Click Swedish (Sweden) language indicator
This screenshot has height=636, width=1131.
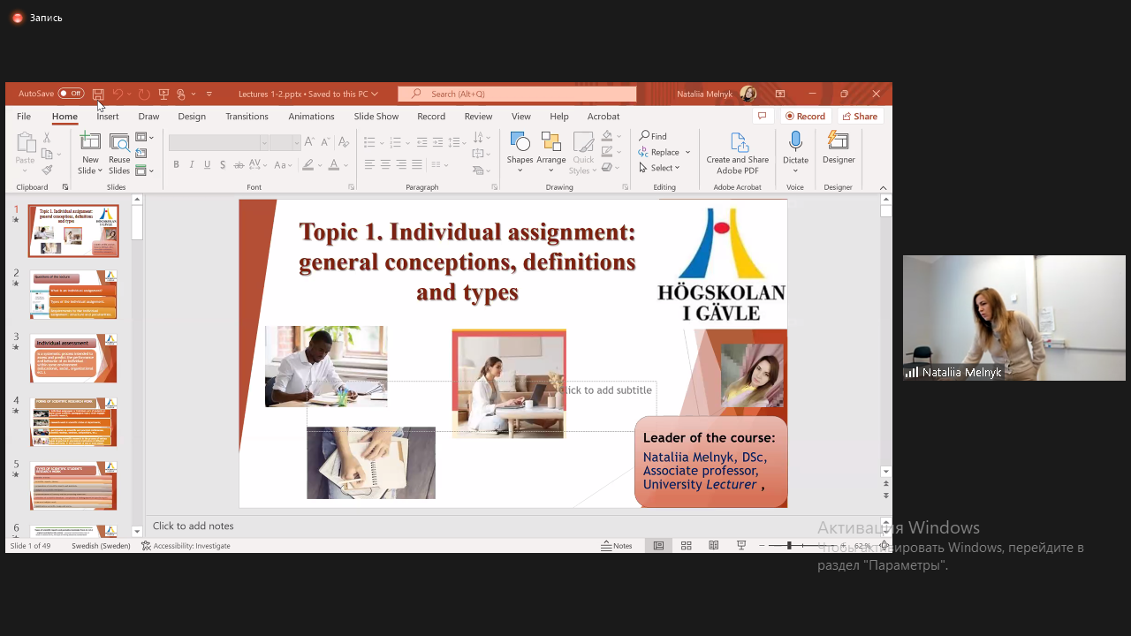(101, 546)
